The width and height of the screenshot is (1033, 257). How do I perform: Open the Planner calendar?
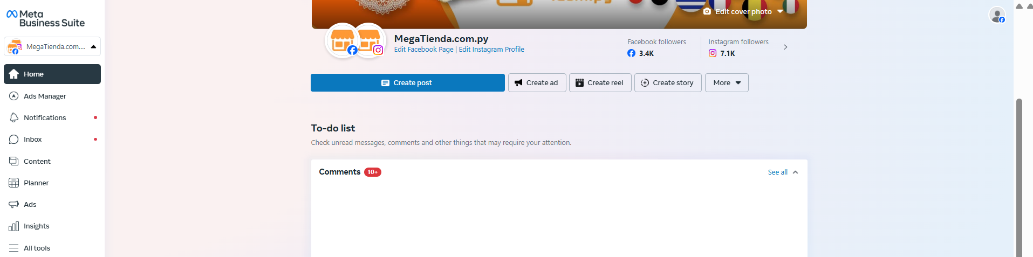[x=52, y=183]
